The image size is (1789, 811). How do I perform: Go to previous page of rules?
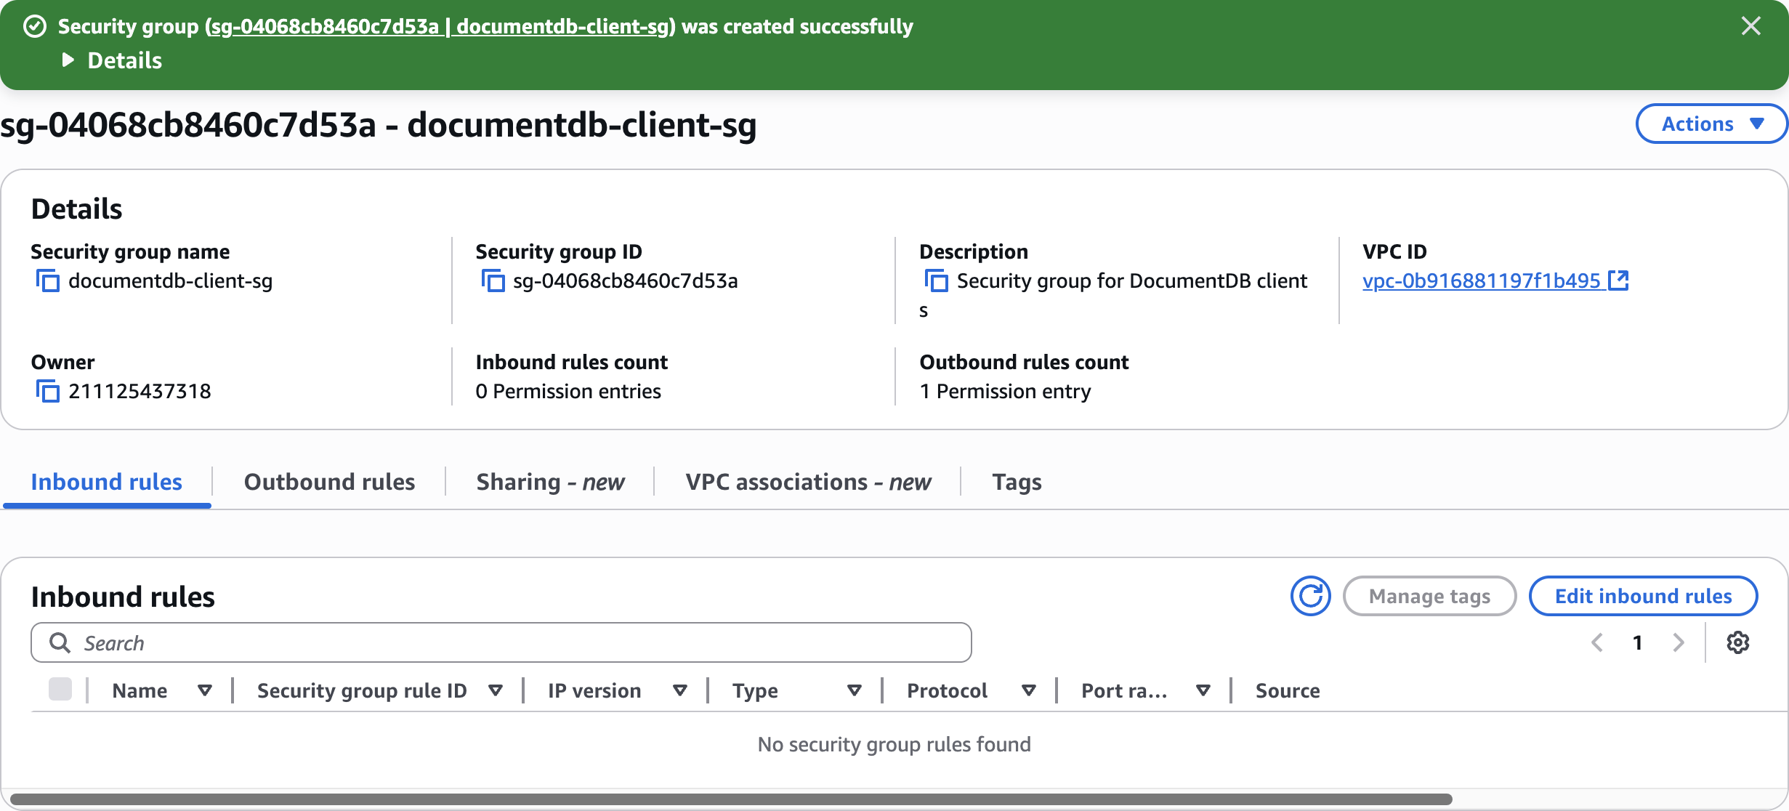(x=1597, y=642)
